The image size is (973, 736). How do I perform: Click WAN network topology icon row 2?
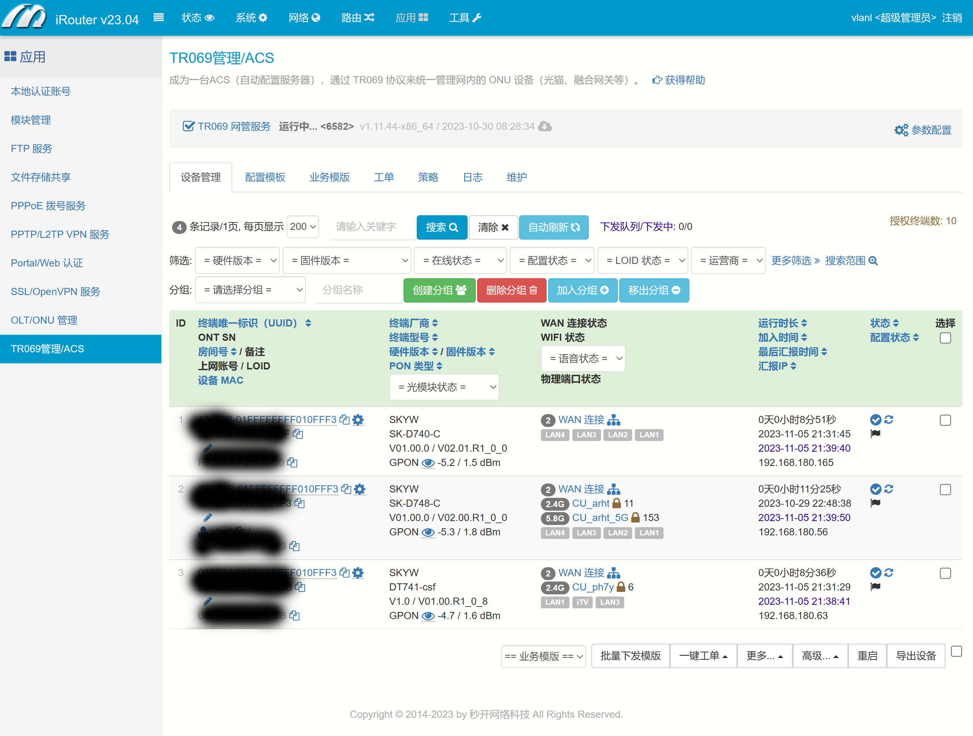pos(613,489)
